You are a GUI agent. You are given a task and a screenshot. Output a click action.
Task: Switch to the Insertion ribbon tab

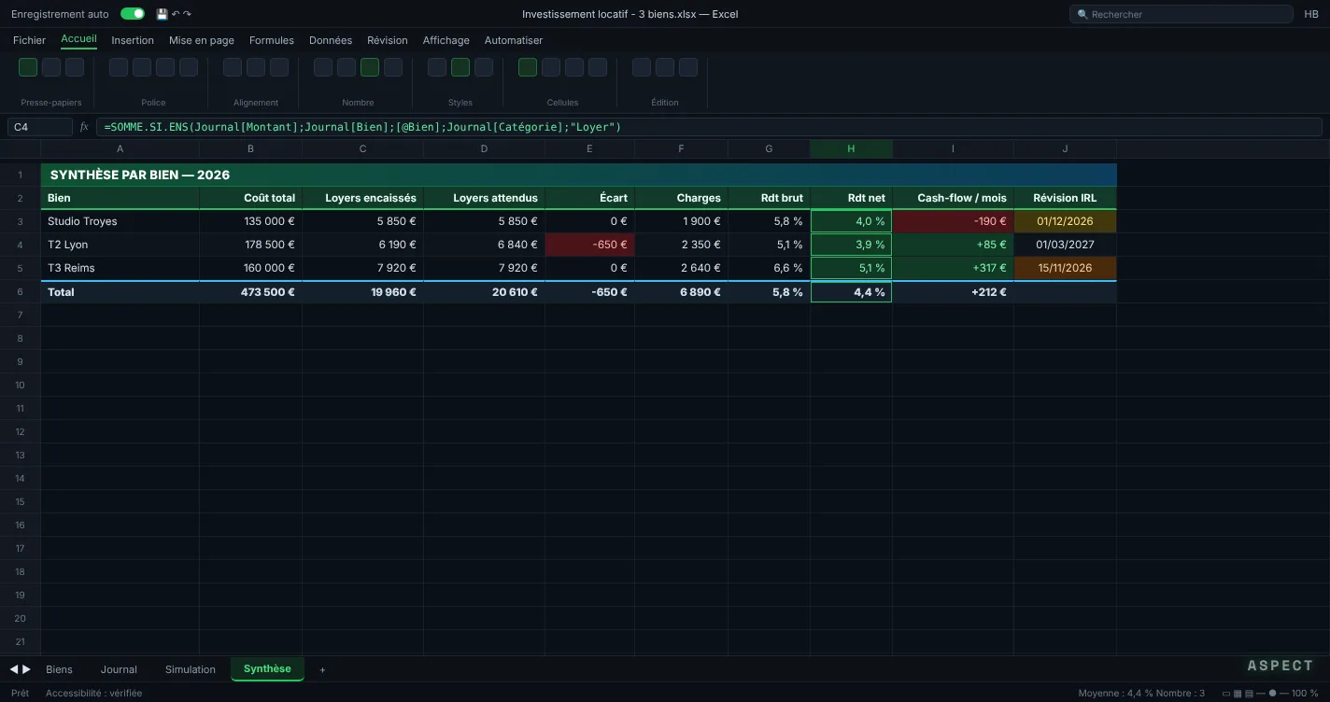133,40
